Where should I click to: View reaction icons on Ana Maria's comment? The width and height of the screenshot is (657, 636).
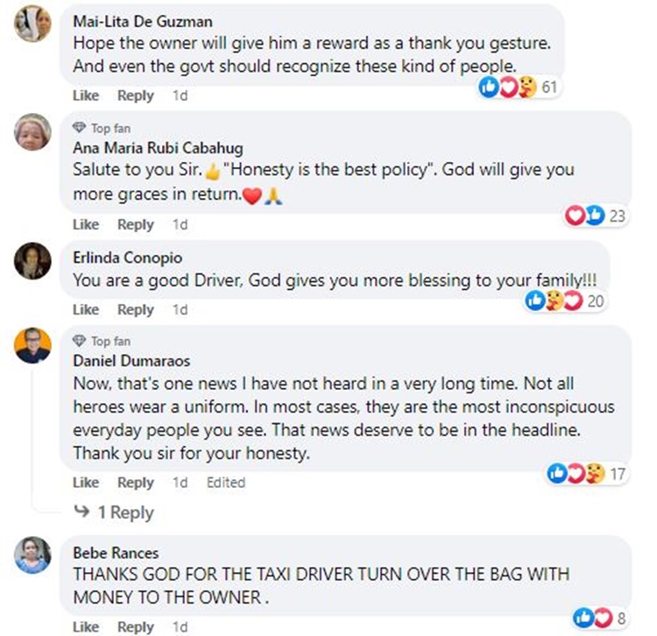point(595,216)
